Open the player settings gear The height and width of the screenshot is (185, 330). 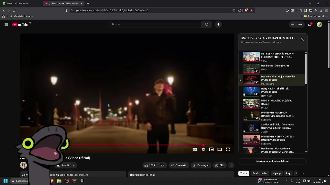coord(203,149)
